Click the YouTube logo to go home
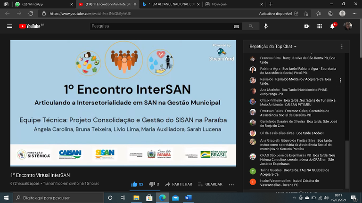Screen dimensions: 362x203 [30, 26]
